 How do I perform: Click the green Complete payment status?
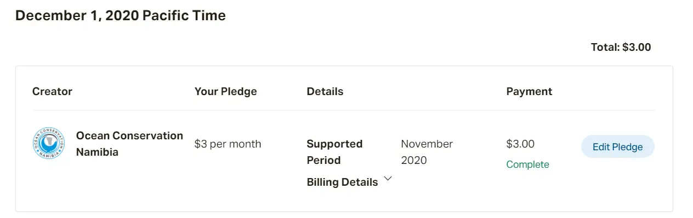tap(527, 164)
